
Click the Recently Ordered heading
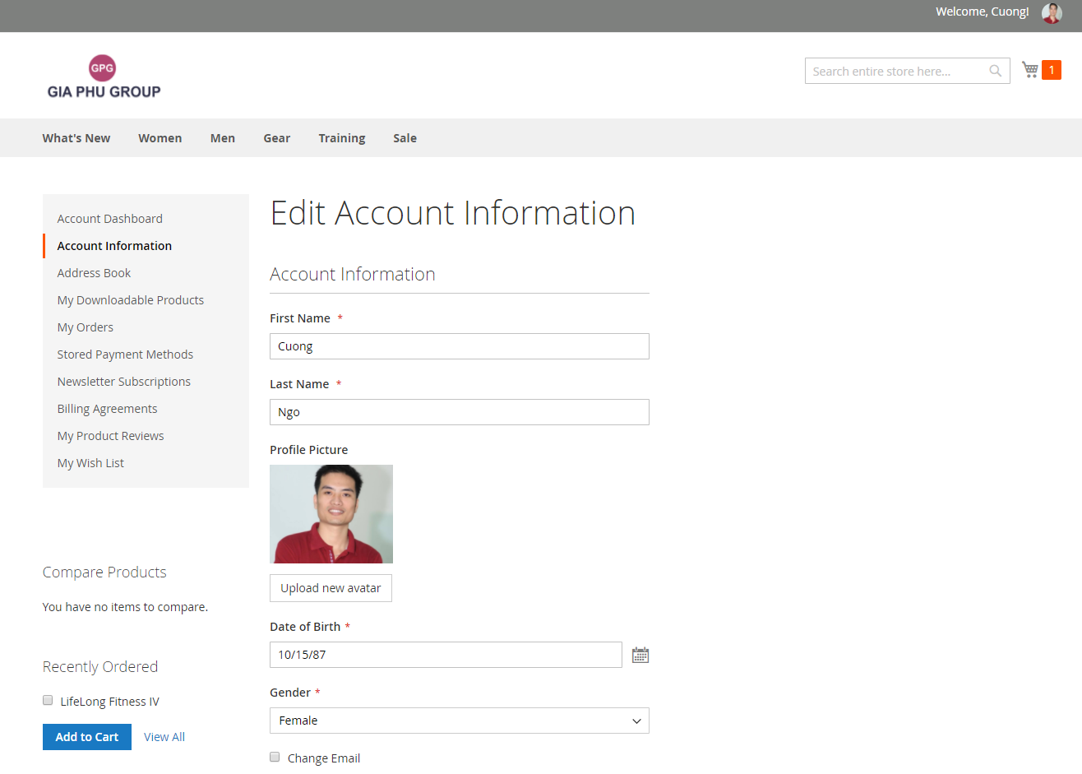pyautogui.click(x=100, y=667)
